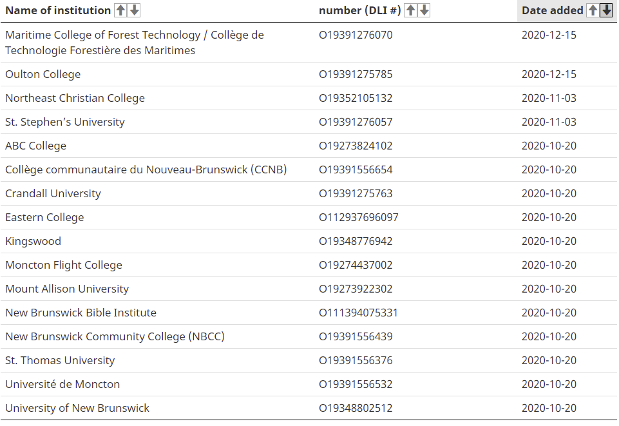Image resolution: width=619 pixels, height=426 pixels.
Task: Sort Name of institution column ascending
Action: click(x=121, y=10)
